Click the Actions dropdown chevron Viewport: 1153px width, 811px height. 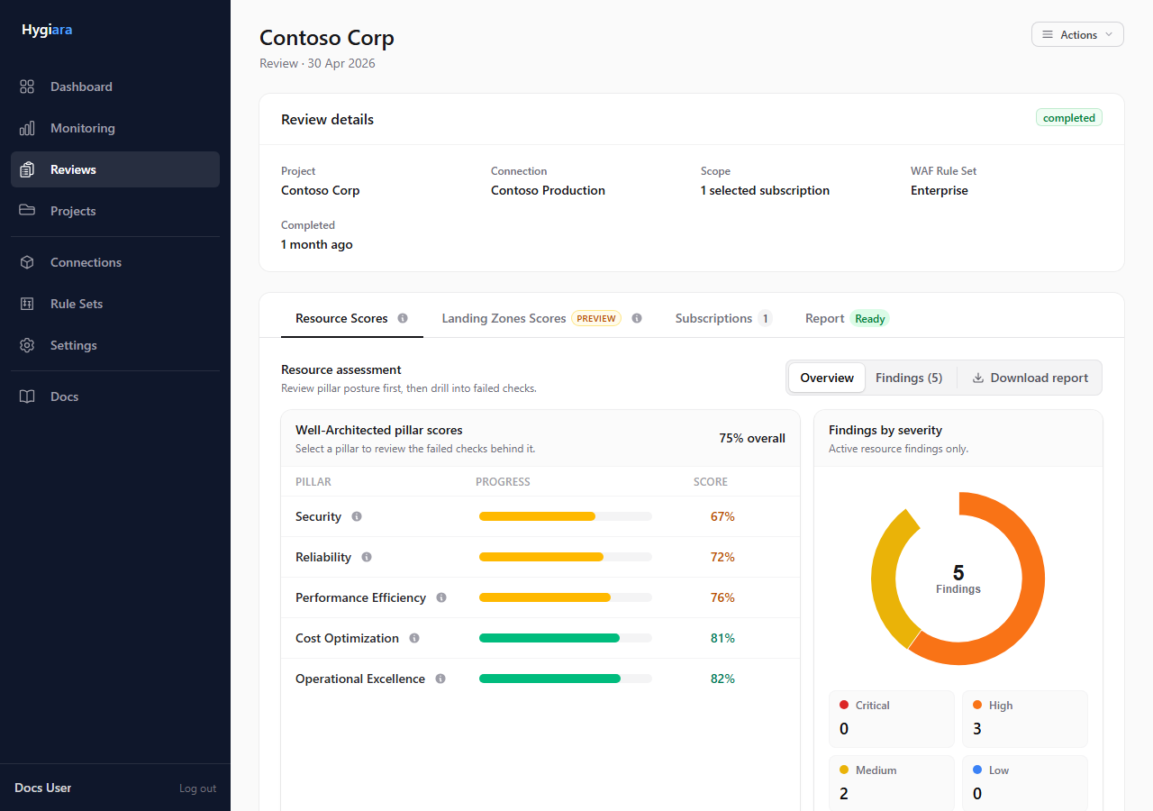(1109, 34)
